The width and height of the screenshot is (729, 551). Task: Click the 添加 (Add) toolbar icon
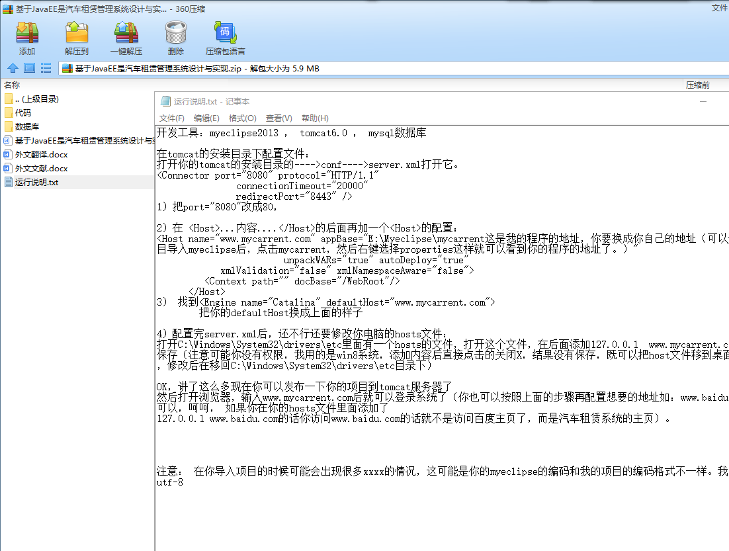pos(27,32)
